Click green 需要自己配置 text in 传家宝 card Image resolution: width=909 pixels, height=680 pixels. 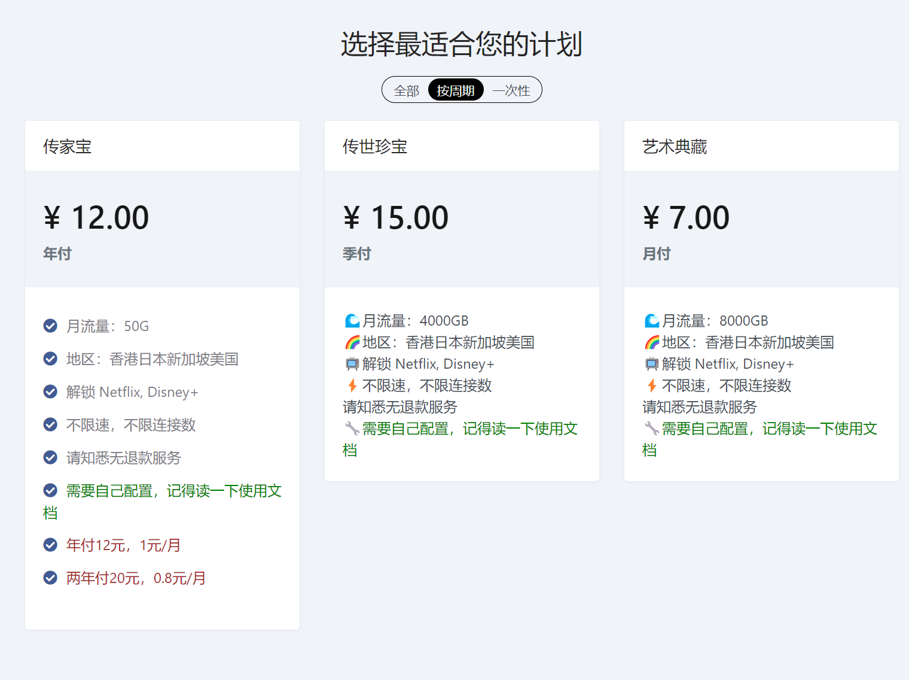pos(173,491)
